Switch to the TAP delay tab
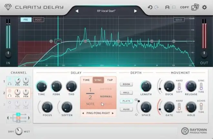The height and width of the screenshot is (139, 213). coord(110,80)
